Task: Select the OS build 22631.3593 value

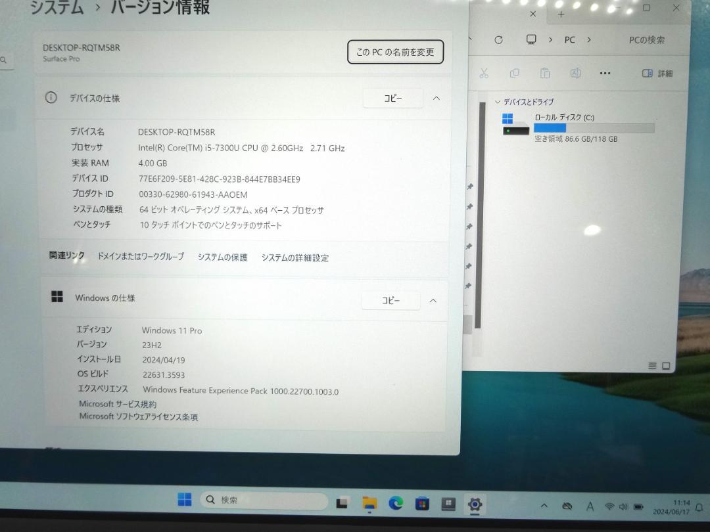Action: (x=164, y=374)
